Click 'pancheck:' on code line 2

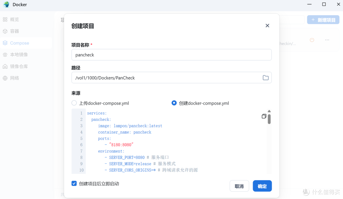click(x=101, y=120)
